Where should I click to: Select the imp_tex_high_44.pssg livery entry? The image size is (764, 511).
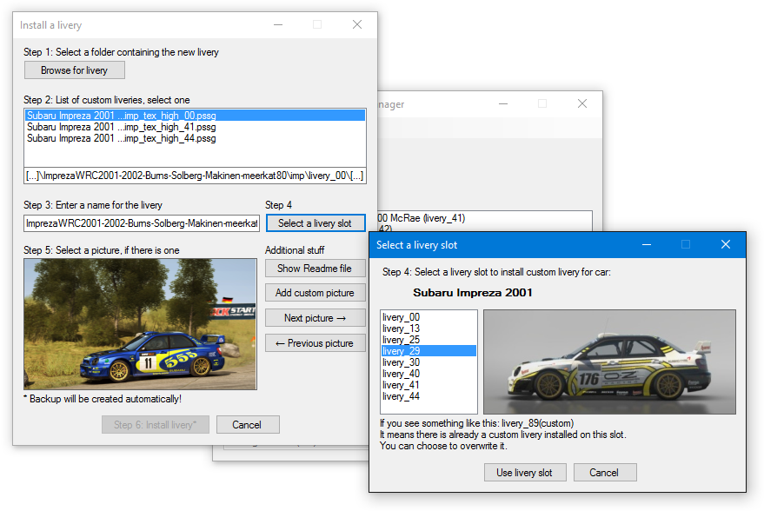pyautogui.click(x=195, y=138)
